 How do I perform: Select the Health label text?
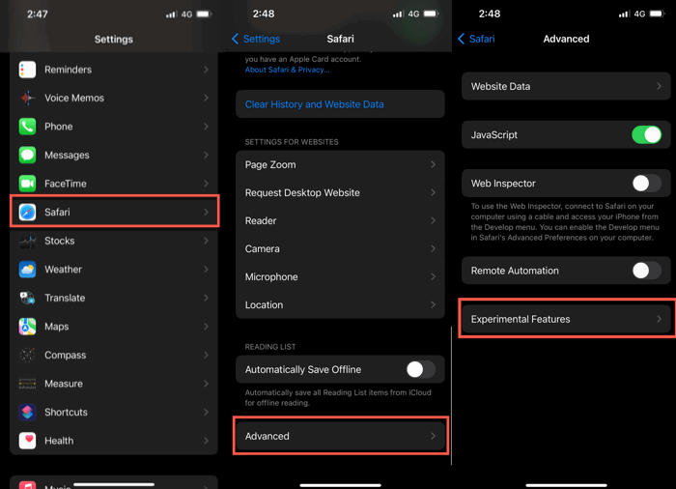pos(59,441)
